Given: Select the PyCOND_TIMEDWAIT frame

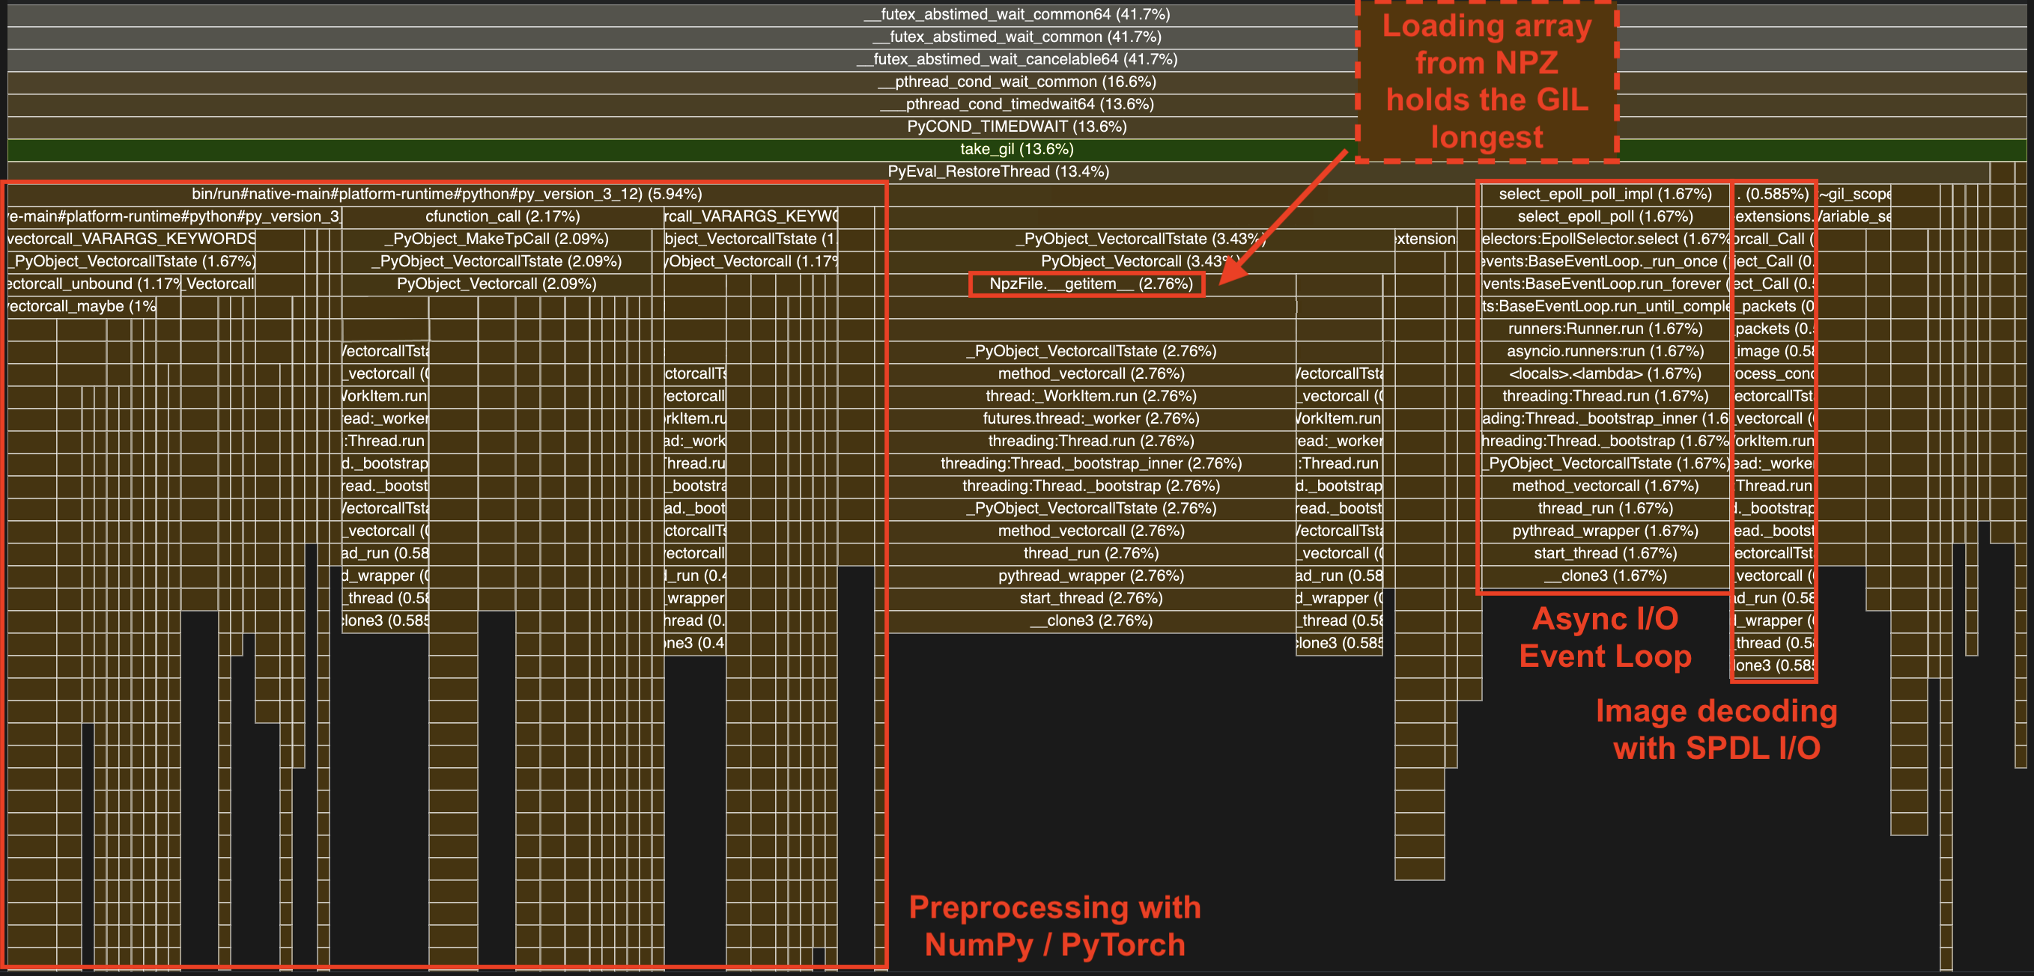Looking at the screenshot, I should pos(1016,126).
